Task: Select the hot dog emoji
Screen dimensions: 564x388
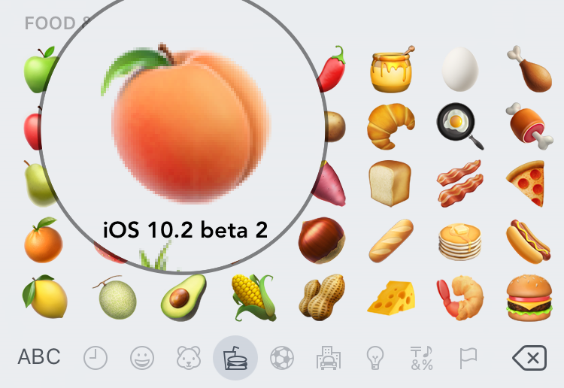Action: [528, 241]
